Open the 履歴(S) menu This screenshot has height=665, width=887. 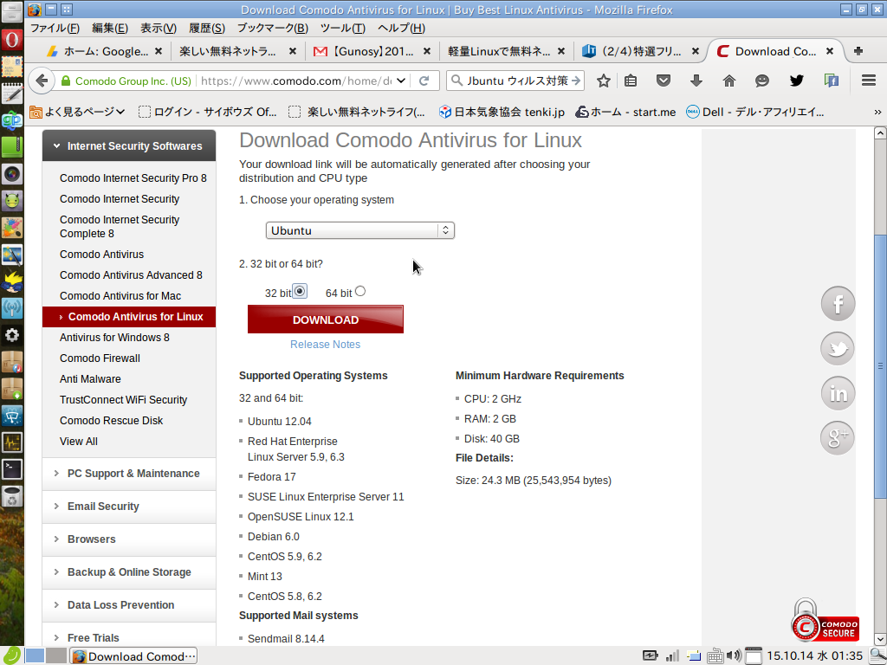coord(207,28)
